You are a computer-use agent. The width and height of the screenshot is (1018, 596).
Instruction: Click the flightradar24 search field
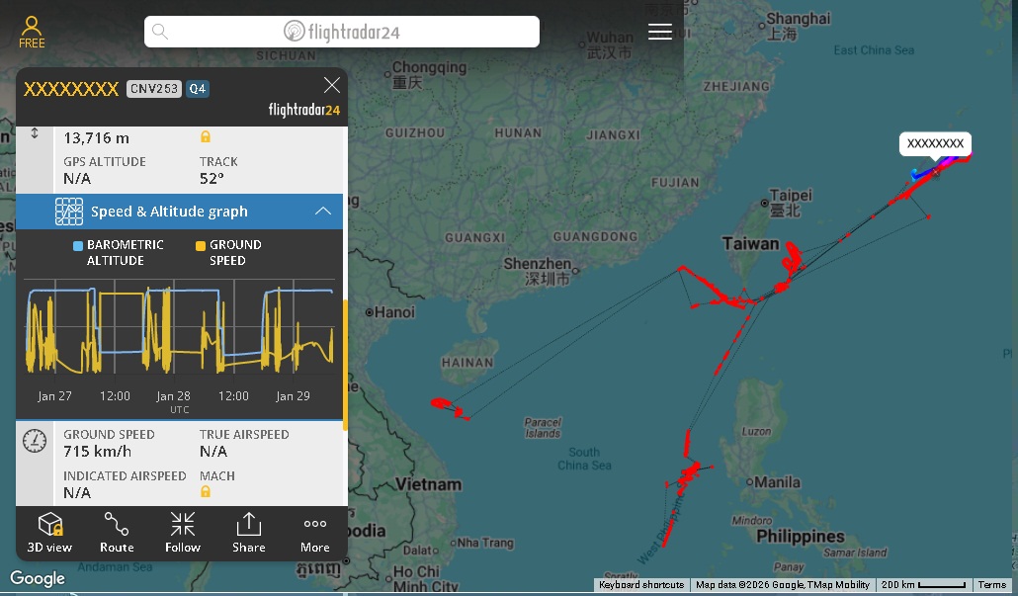click(x=341, y=32)
